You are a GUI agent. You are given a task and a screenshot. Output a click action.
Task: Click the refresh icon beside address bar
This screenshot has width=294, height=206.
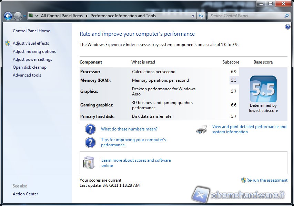click(201, 16)
